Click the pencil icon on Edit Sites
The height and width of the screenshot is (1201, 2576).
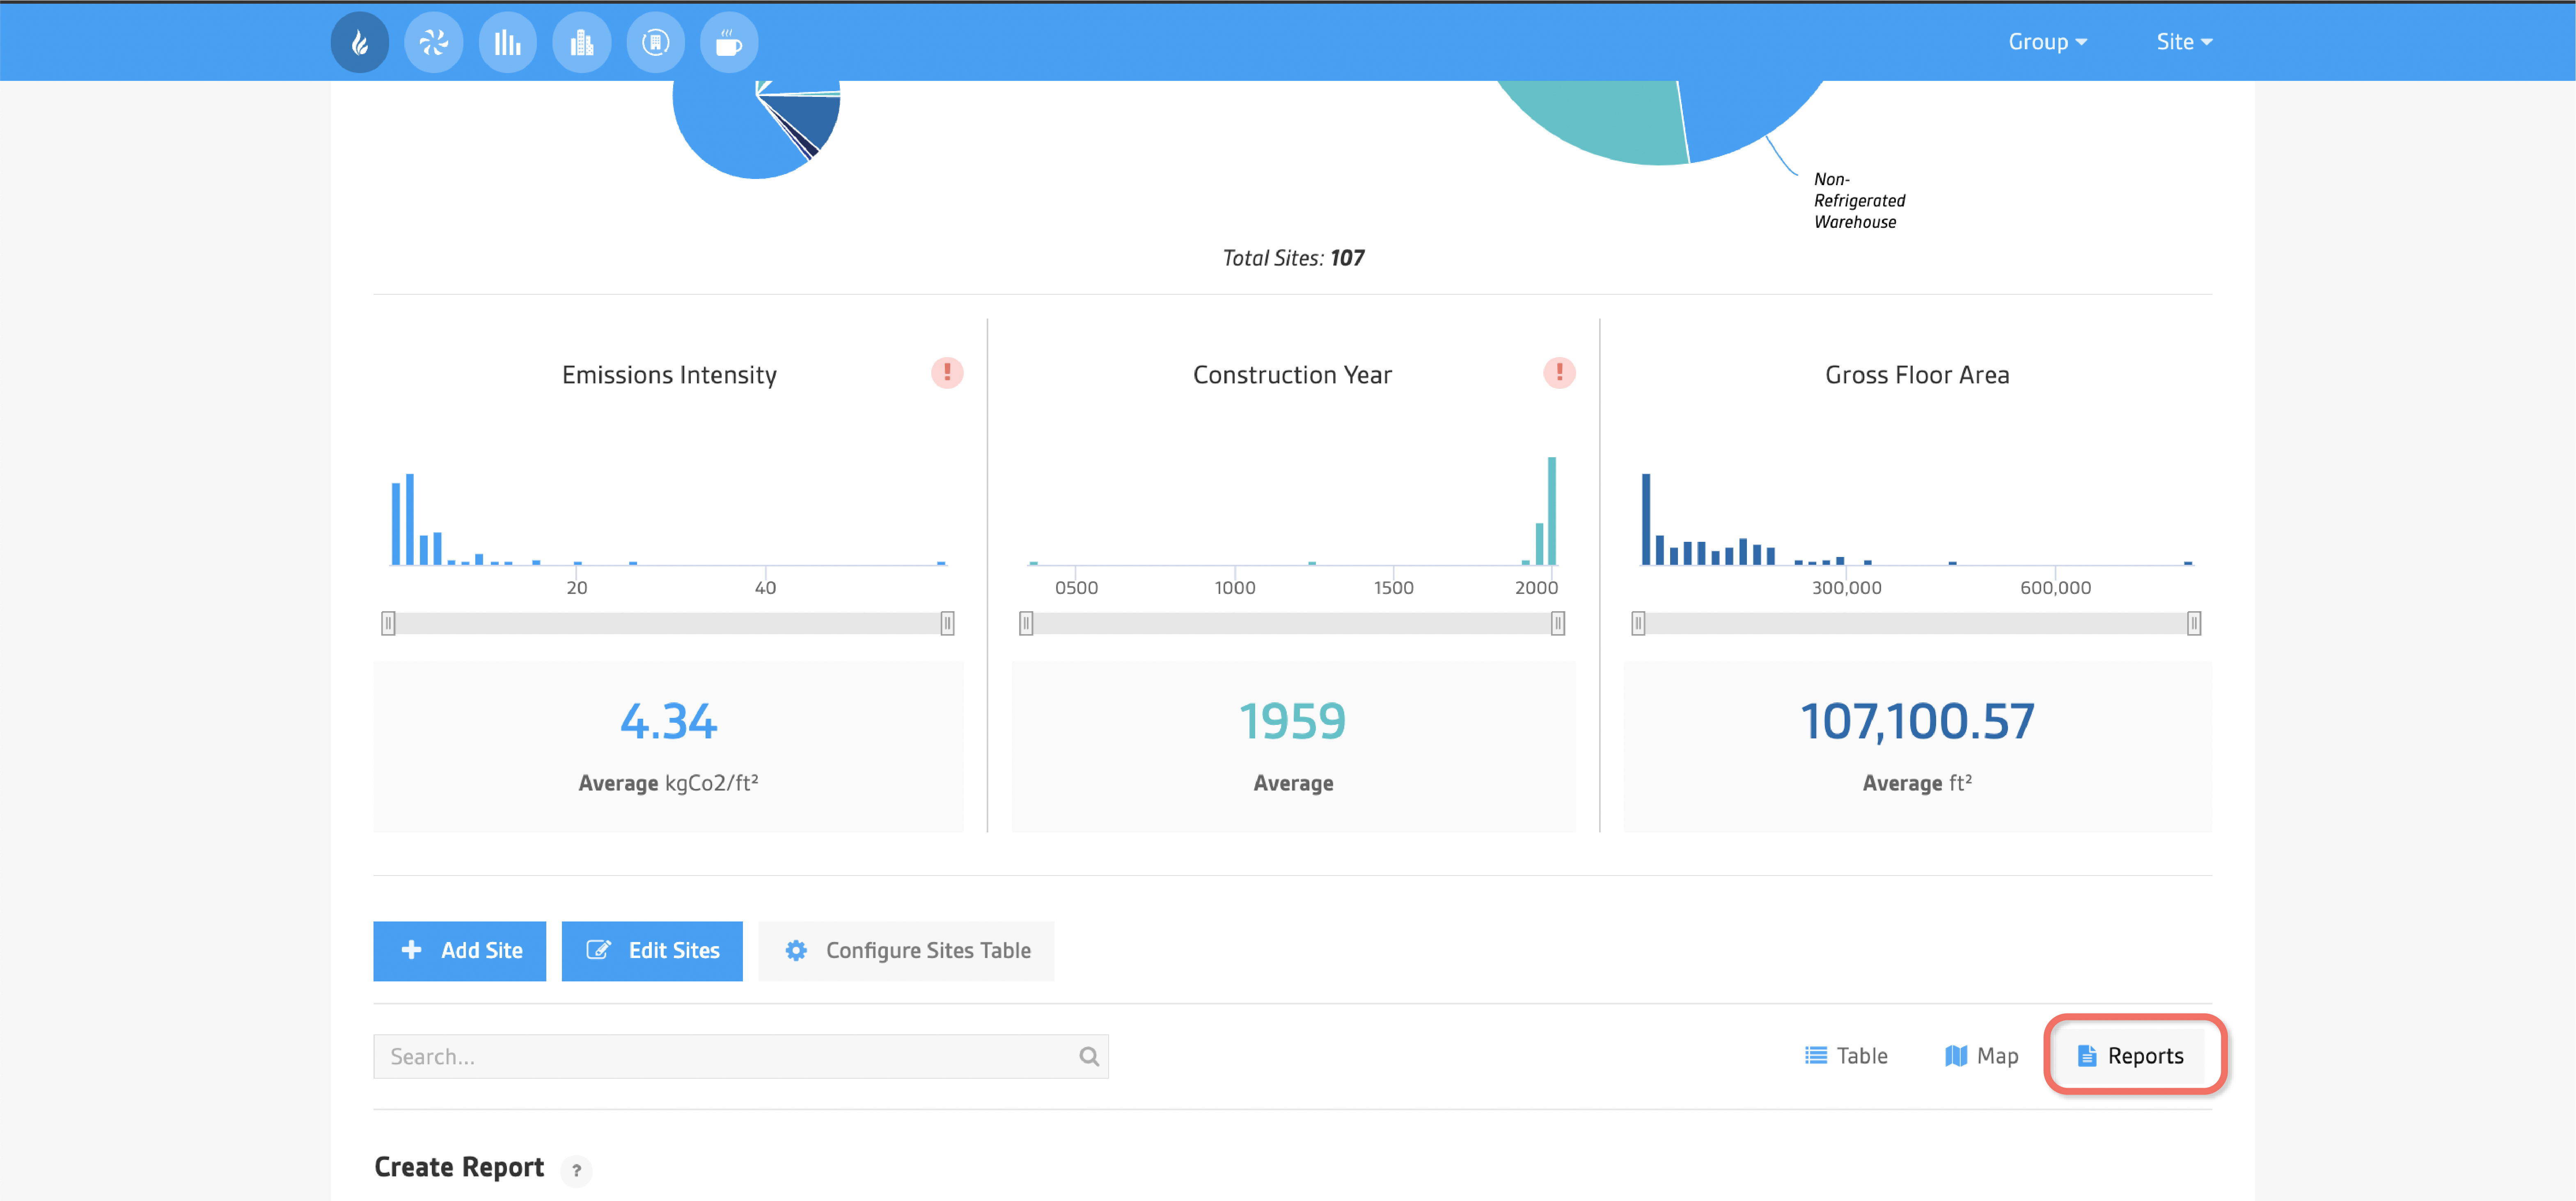(x=598, y=950)
